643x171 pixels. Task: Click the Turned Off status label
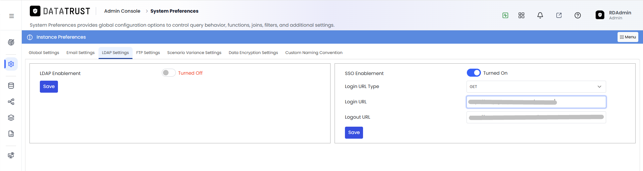pyautogui.click(x=190, y=73)
